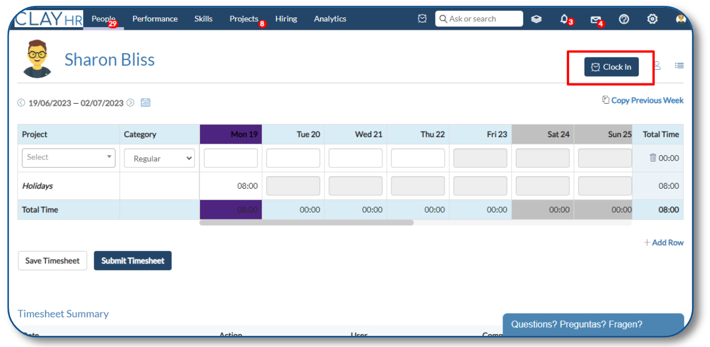The width and height of the screenshot is (710, 347).
Task: Open the Projects menu
Action: point(244,19)
